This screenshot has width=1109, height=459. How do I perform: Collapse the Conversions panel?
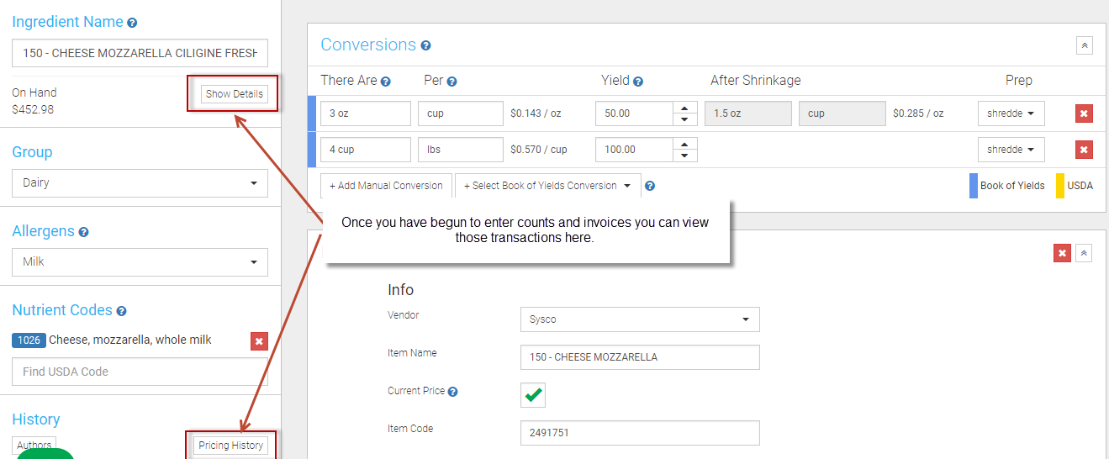[x=1085, y=45]
